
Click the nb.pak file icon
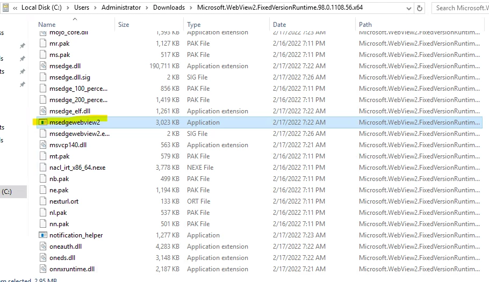click(43, 178)
